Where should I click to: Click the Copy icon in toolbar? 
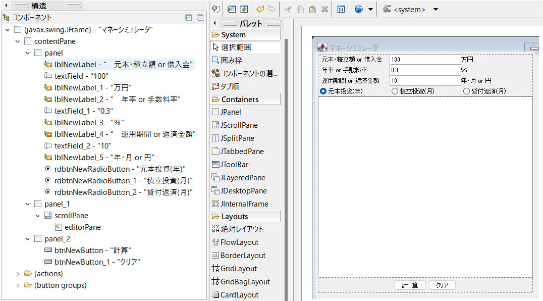[300, 10]
